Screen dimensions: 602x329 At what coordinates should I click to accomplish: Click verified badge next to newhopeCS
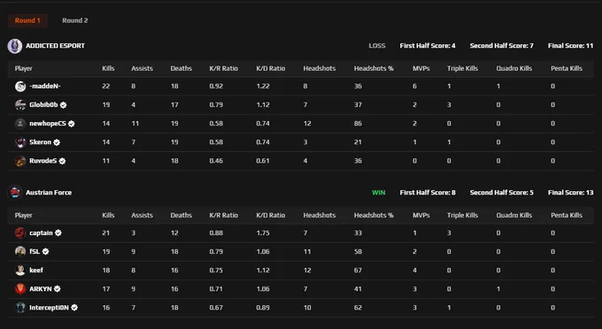[72, 124]
